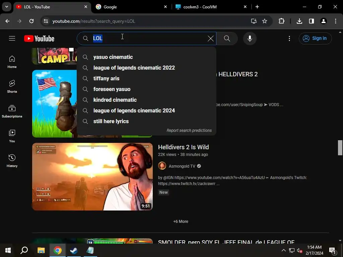Open Steam from the taskbar
This screenshot has width=343, height=257.
pos(74,250)
